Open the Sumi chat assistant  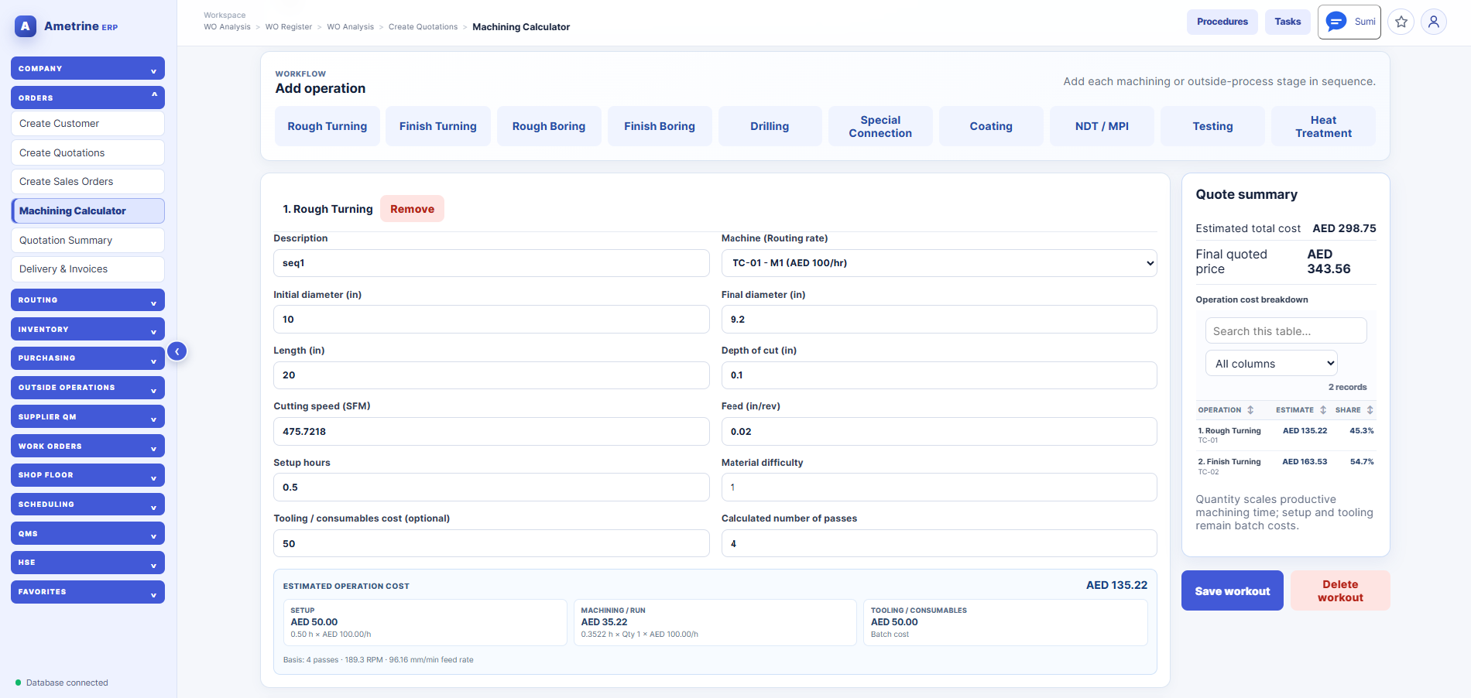(1349, 22)
